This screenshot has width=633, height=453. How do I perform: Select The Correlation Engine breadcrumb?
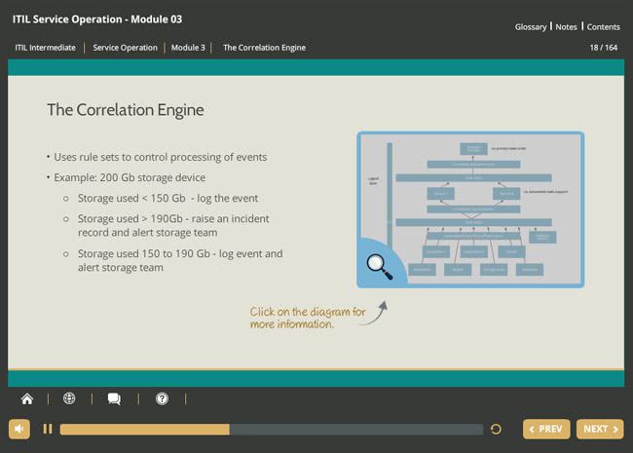pos(265,48)
